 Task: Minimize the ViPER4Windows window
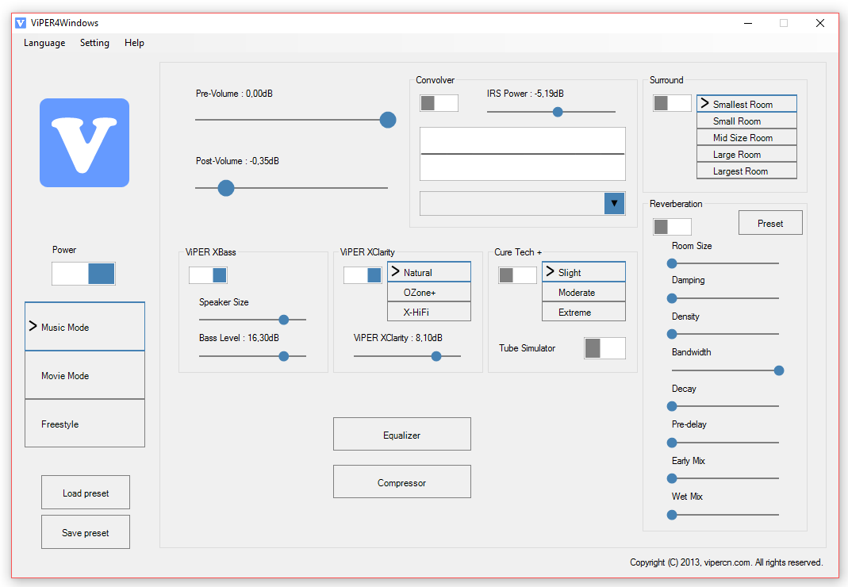coord(748,23)
